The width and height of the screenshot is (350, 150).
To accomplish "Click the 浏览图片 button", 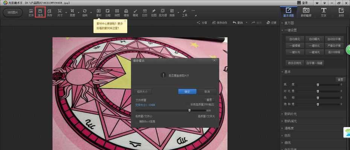I will 13,13.
